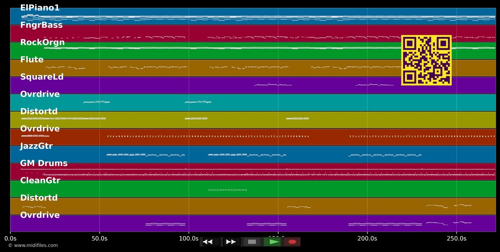Select the Ovrdrive label on the bottom purple track
The image size is (500, 252).
coord(40,215)
